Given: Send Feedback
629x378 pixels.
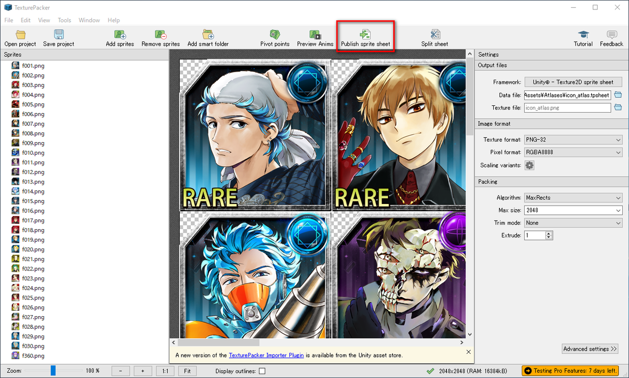Looking at the screenshot, I should coord(611,38).
